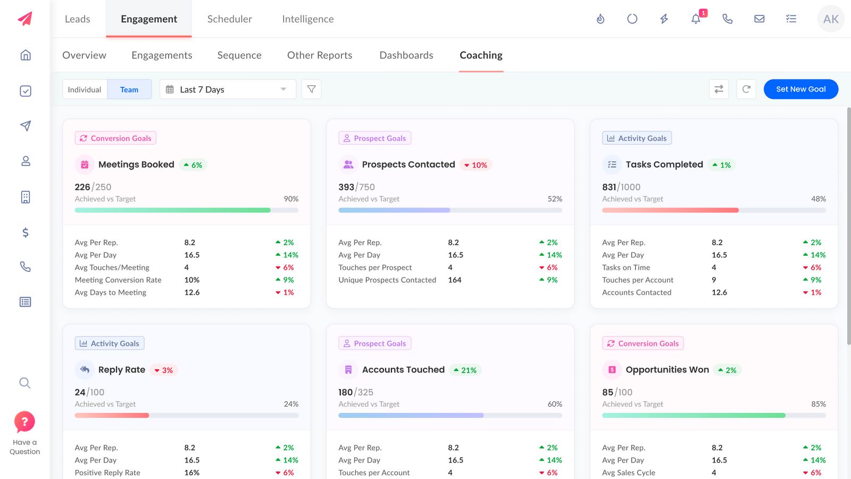851x479 pixels.
Task: Click the Prospect Goals tag on Prospects Contacted
Action: click(375, 138)
